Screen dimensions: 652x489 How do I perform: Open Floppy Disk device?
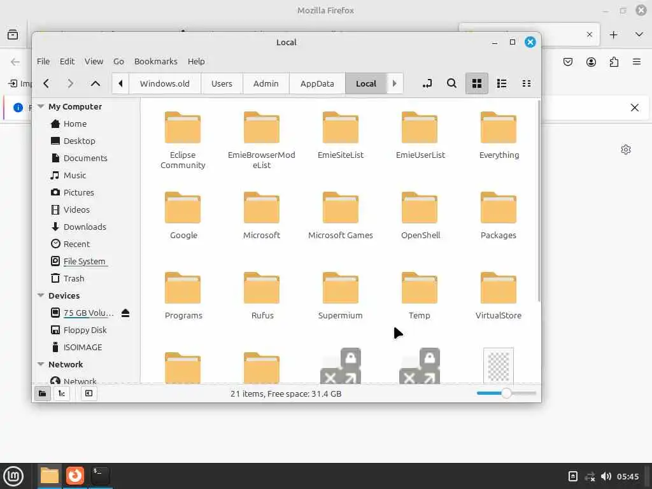coord(85,330)
